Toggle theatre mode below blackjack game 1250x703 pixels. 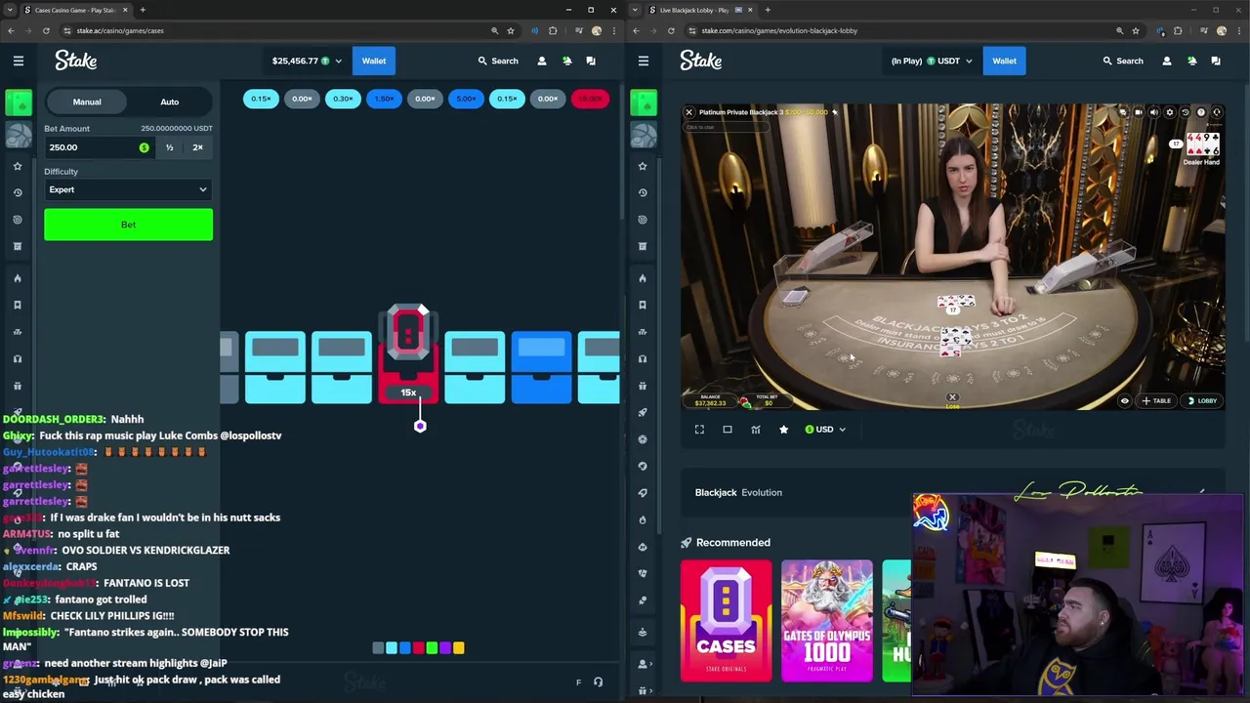pyautogui.click(x=728, y=430)
